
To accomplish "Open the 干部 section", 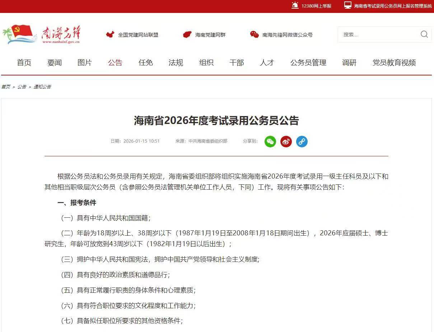I will click(237, 63).
